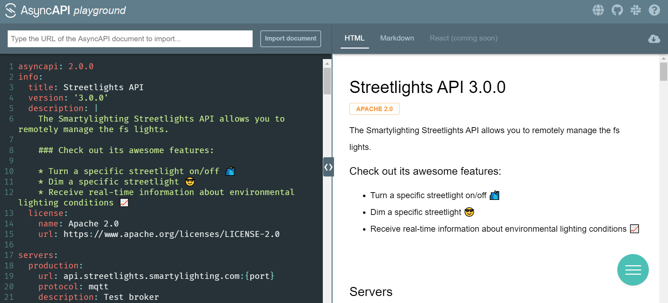
Task: Click the editor scrollbar up arrow
Action: point(327,64)
